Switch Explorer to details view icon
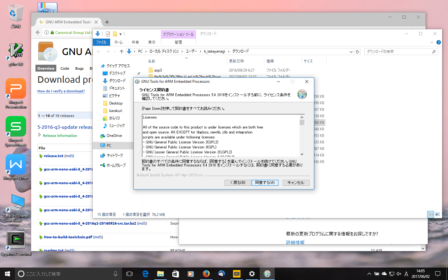 coord(431,214)
